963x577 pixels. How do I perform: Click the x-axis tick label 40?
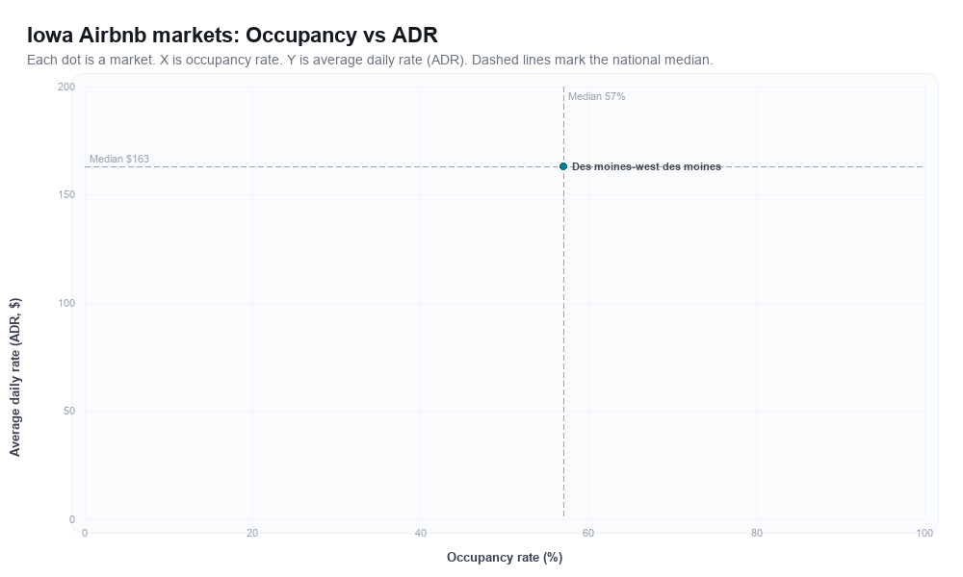pos(420,534)
